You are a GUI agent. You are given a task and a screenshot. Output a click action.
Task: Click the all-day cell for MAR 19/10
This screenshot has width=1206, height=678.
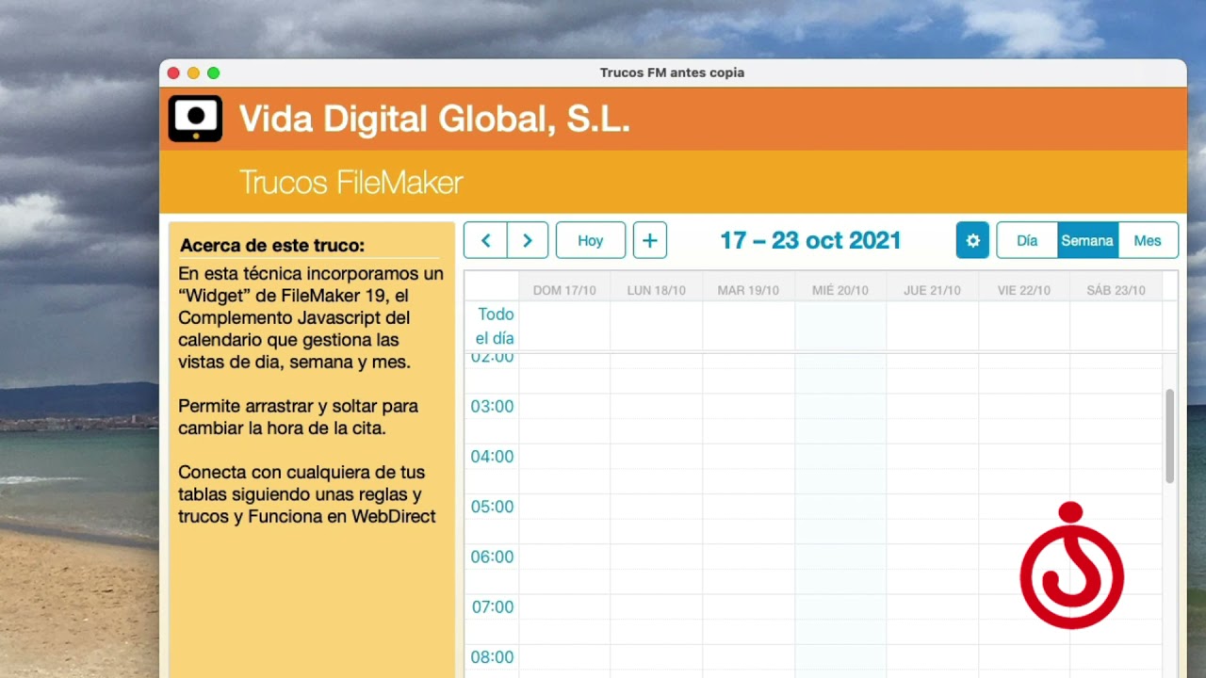tap(748, 326)
